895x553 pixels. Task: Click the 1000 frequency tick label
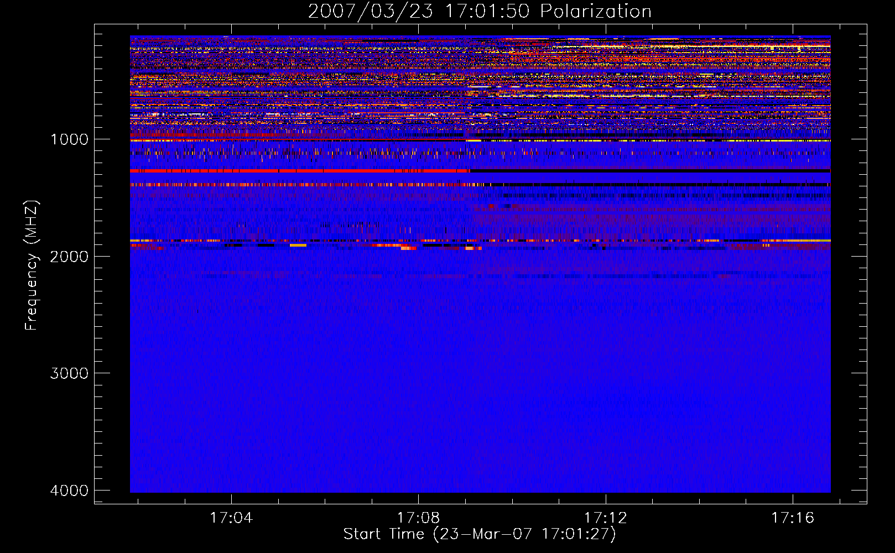click(x=69, y=139)
